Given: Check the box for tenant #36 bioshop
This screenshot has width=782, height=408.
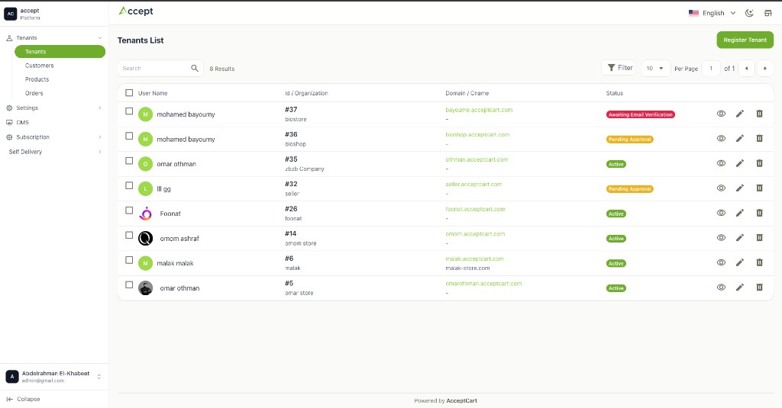Looking at the screenshot, I should [x=129, y=136].
